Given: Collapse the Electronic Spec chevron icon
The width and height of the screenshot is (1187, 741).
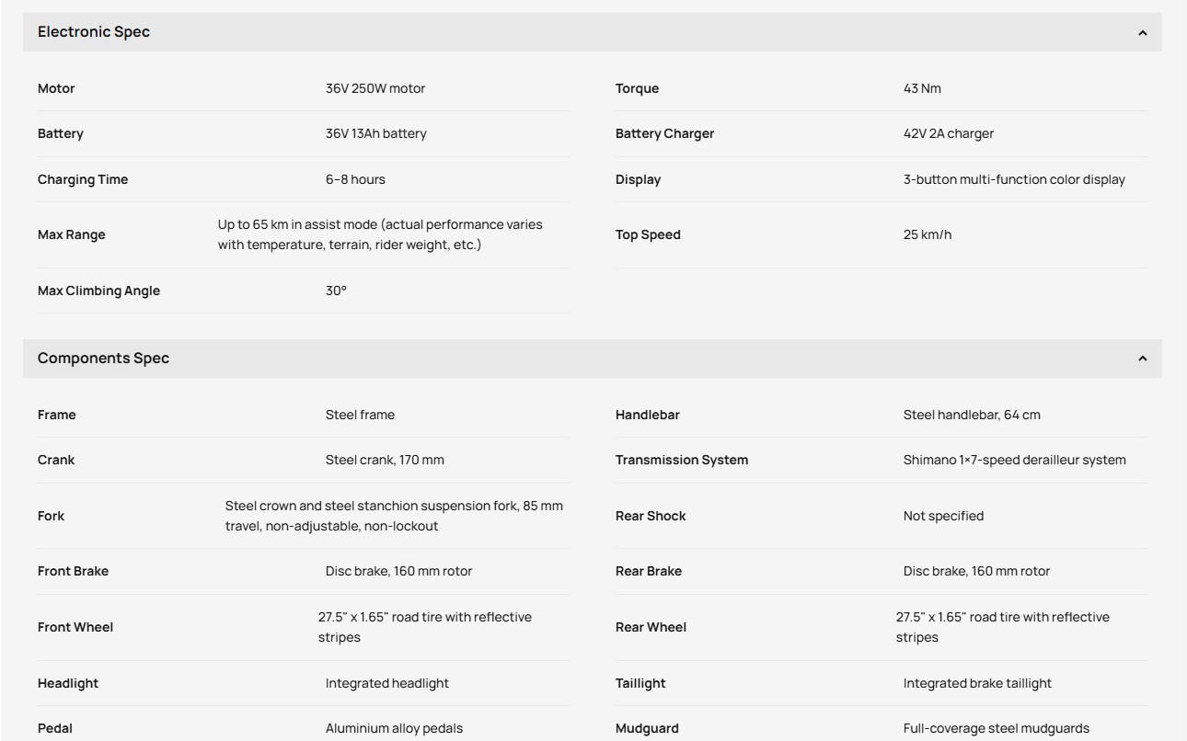Looking at the screenshot, I should [1143, 33].
